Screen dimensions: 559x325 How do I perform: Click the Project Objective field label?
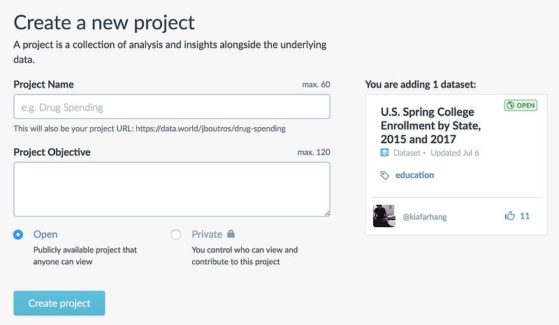[x=52, y=152]
